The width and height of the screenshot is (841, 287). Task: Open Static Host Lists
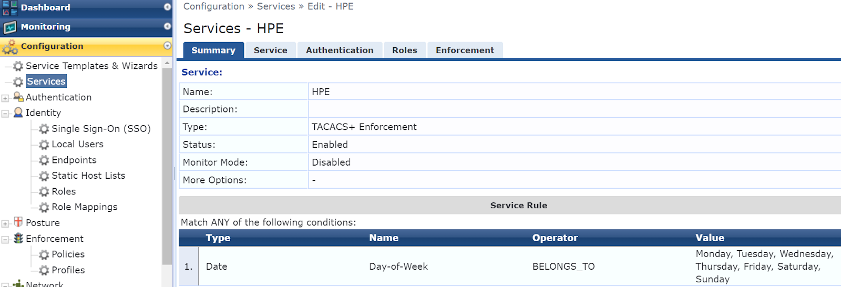88,176
